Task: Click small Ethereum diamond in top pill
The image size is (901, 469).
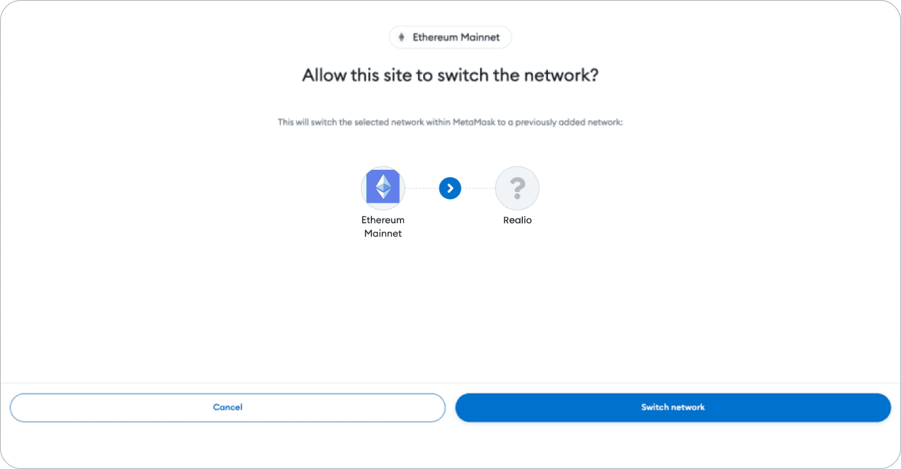Action: pyautogui.click(x=401, y=38)
